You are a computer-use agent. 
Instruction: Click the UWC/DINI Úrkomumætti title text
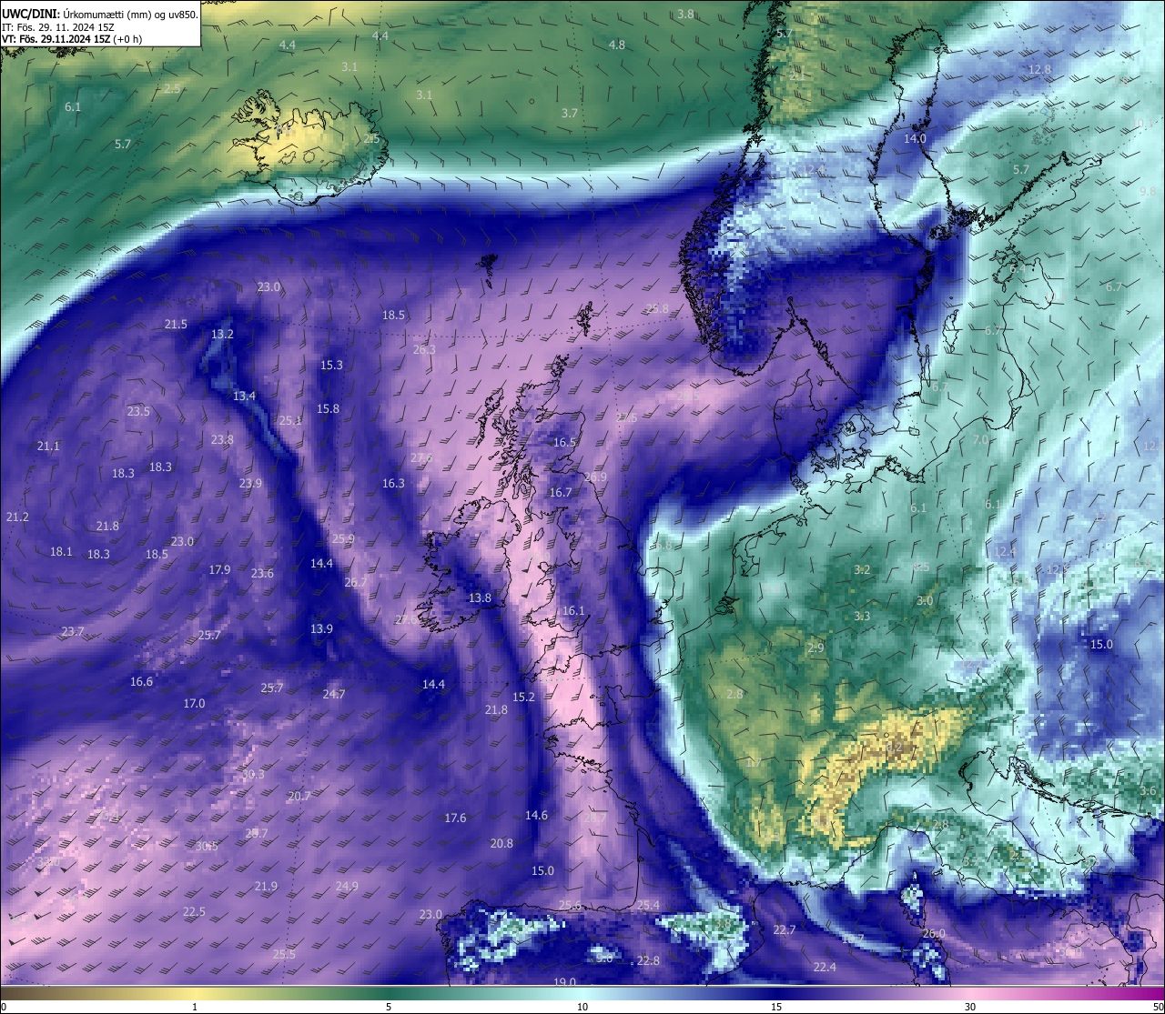coord(100,14)
